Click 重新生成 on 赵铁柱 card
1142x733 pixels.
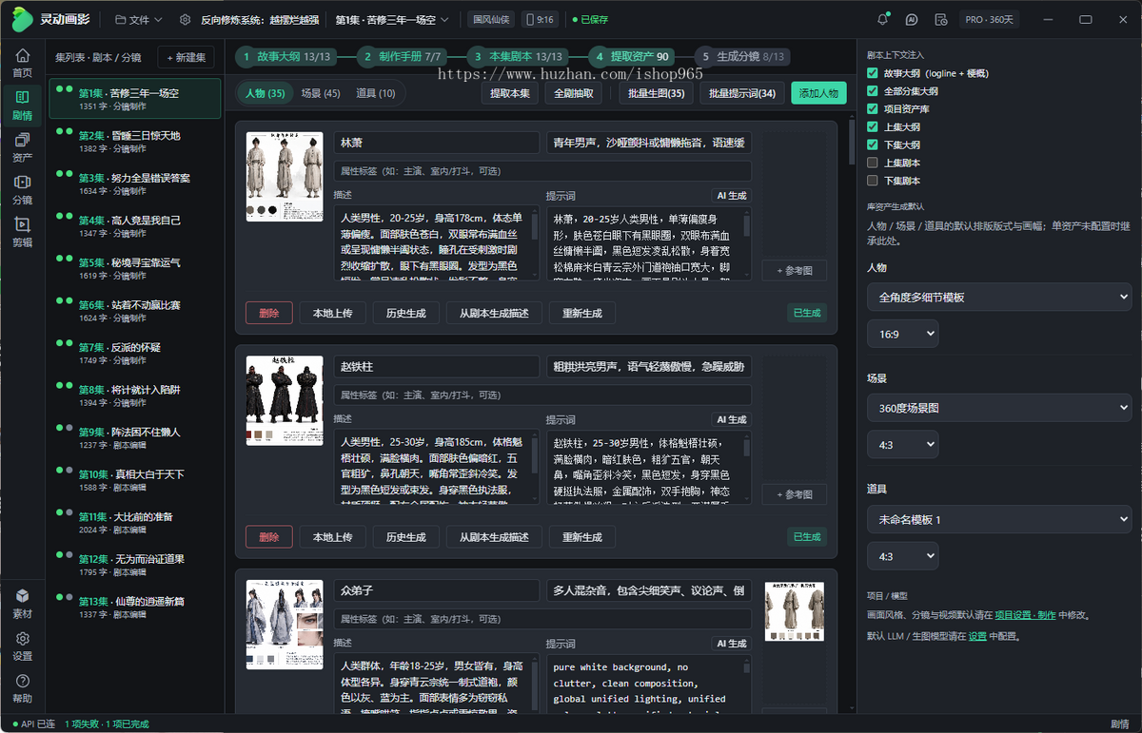tap(581, 537)
